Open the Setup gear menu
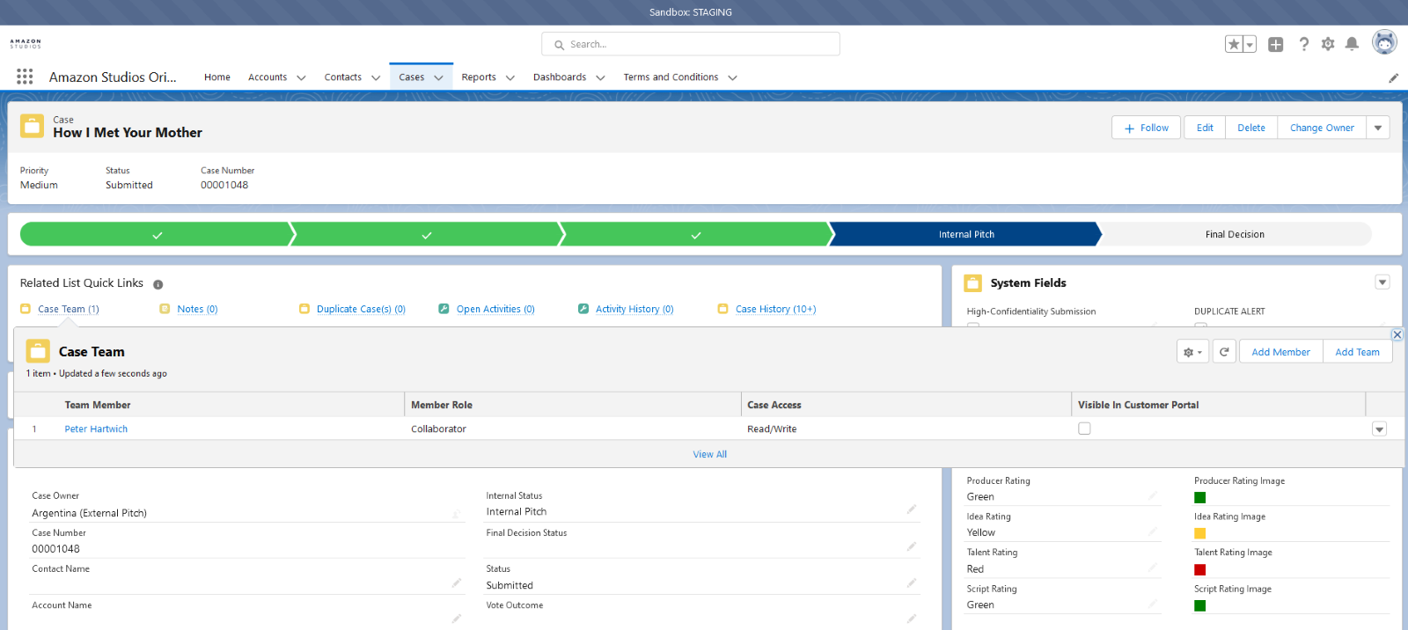 pos(1328,44)
